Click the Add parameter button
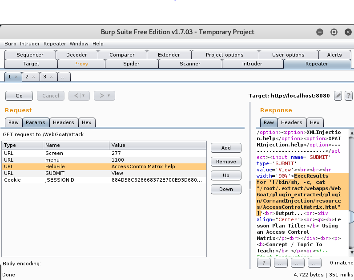 coord(226,148)
